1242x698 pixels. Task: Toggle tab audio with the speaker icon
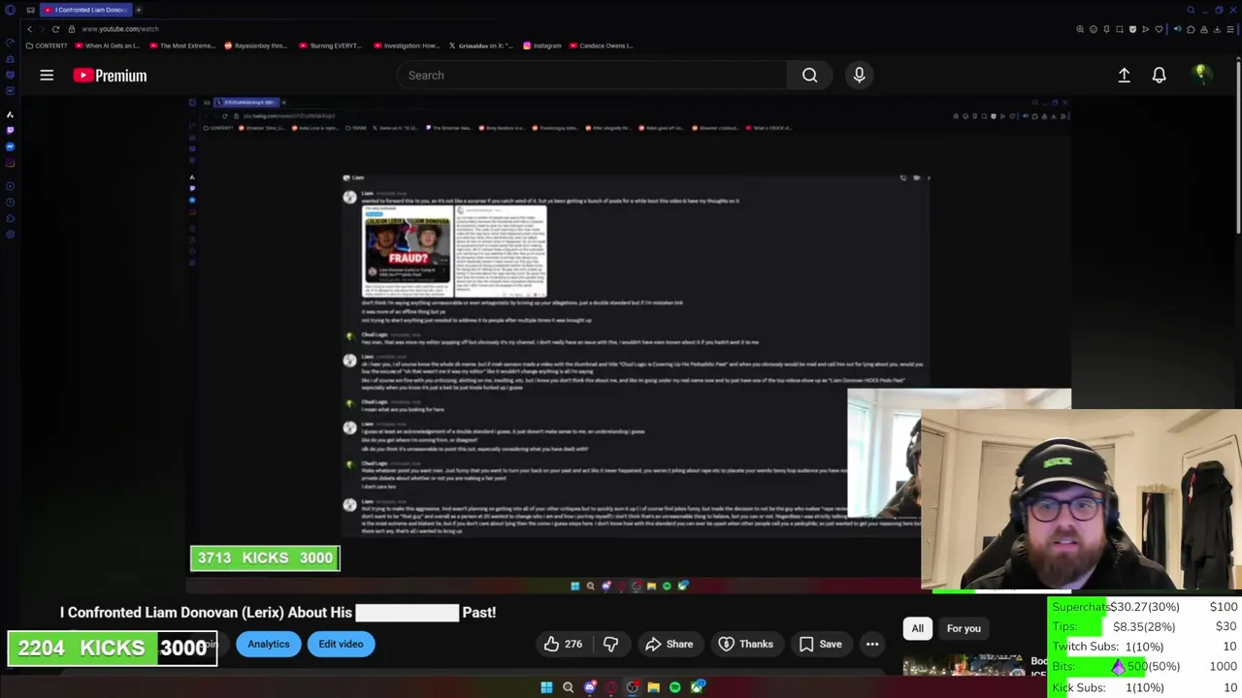point(1178,29)
